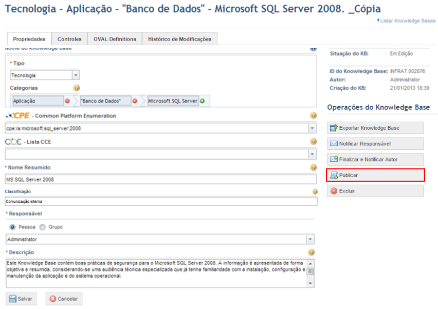438x309 pixels.
Task: Click the CCE logo icon
Action: click(x=13, y=142)
